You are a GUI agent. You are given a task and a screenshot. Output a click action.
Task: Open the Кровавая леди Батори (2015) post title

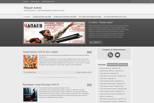(x=41, y=84)
